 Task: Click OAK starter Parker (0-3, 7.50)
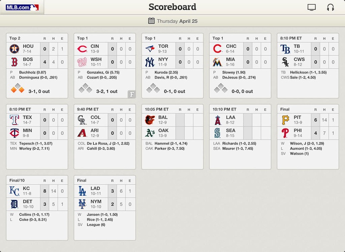pos(169,148)
